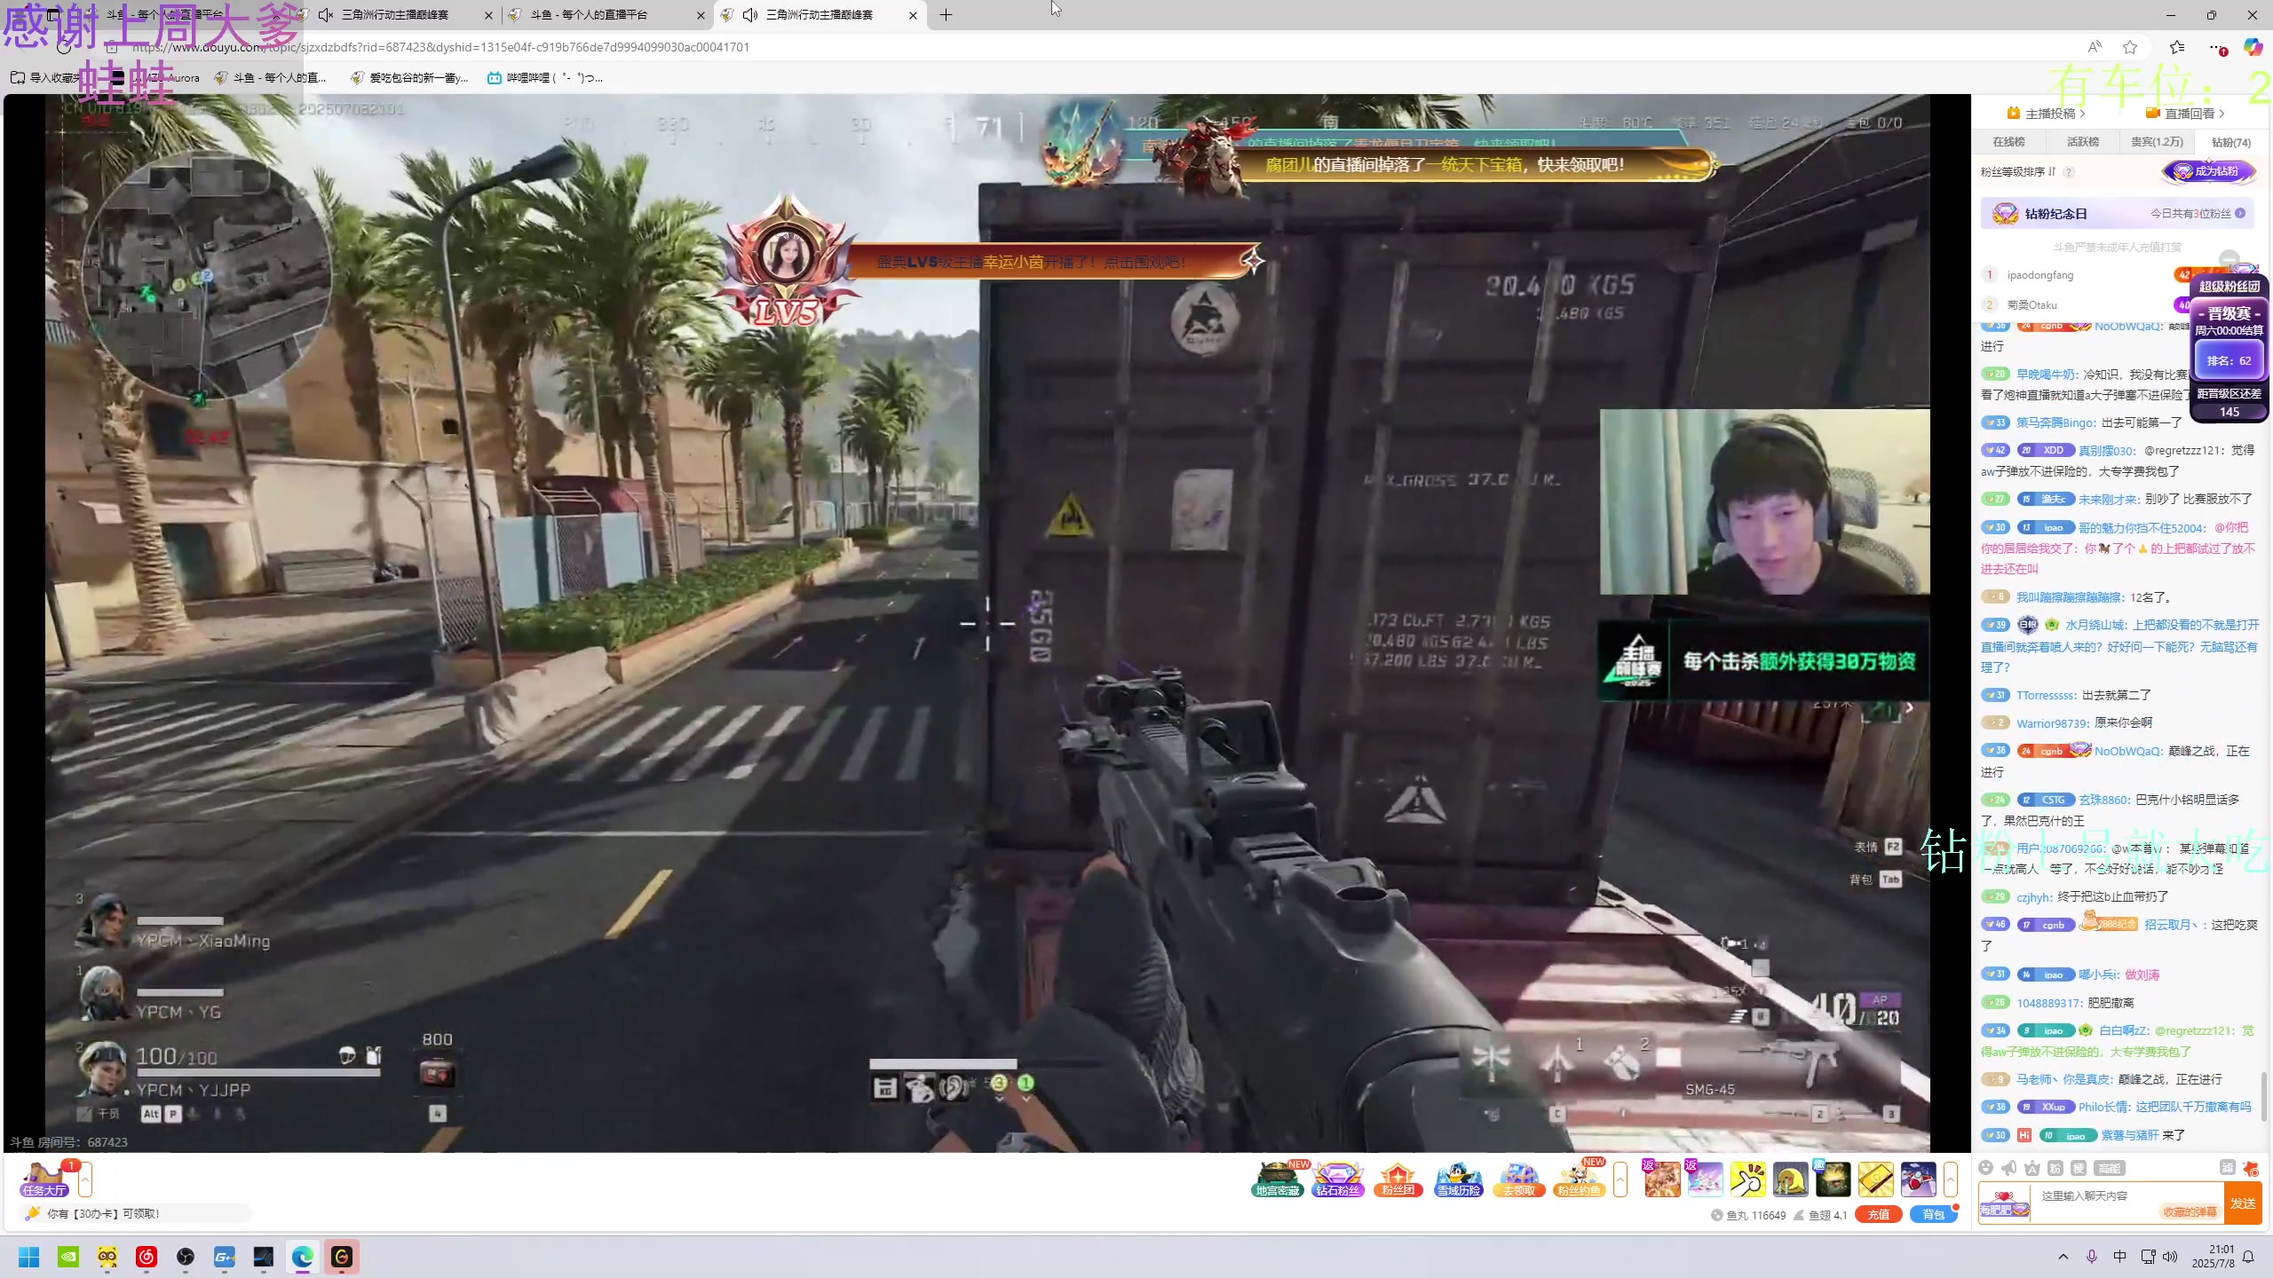Image resolution: width=2273 pixels, height=1278 pixels.
Task: Open the Read aloud icon in address bar
Action: [2095, 47]
